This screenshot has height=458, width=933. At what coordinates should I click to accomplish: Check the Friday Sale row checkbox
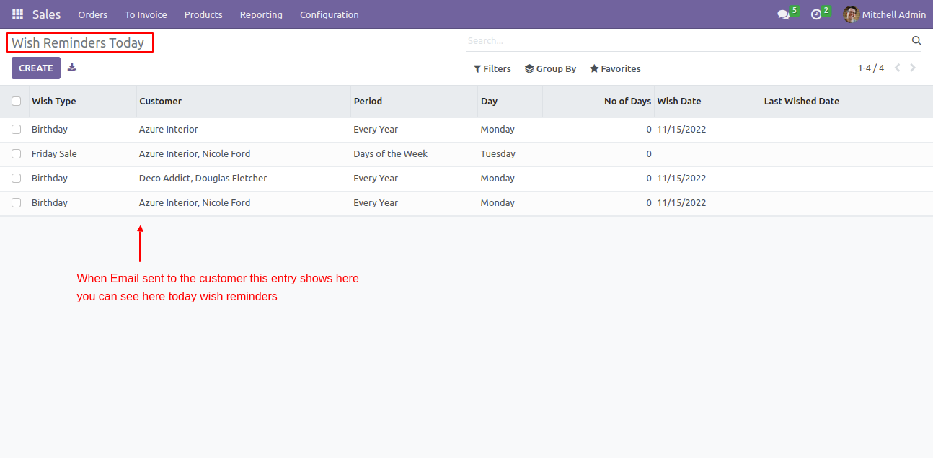[x=17, y=154]
